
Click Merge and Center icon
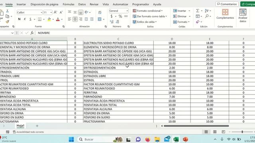point(100,19)
